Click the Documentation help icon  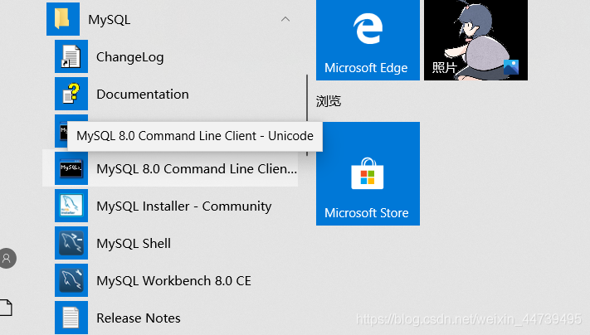click(71, 95)
